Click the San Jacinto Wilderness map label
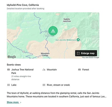Screen dimensions: 112x107 (66, 40)
